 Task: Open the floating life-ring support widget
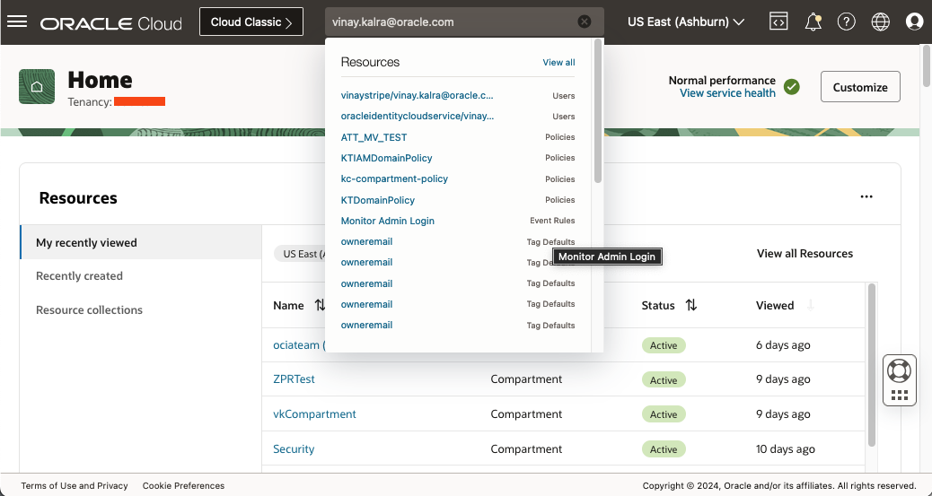coord(898,370)
